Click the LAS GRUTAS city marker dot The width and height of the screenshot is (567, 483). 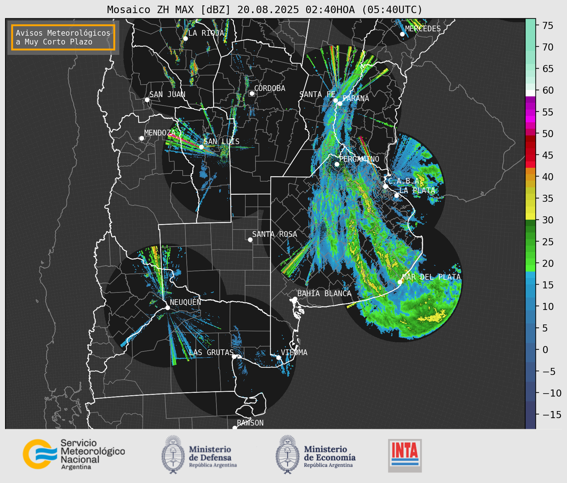click(234, 357)
